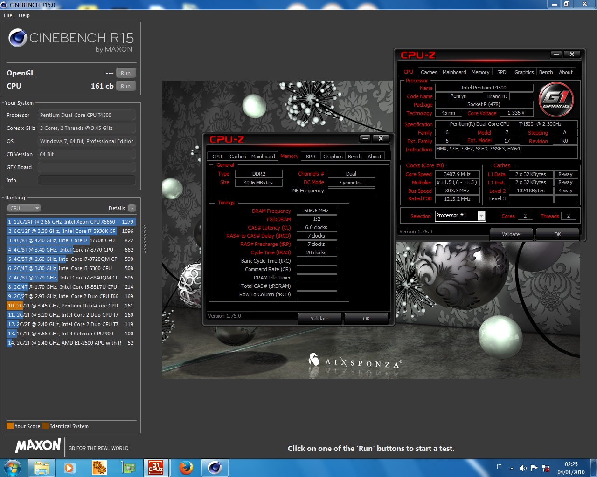
Task: Open the taskbar clock showing 02:25
Action: [x=571, y=468]
